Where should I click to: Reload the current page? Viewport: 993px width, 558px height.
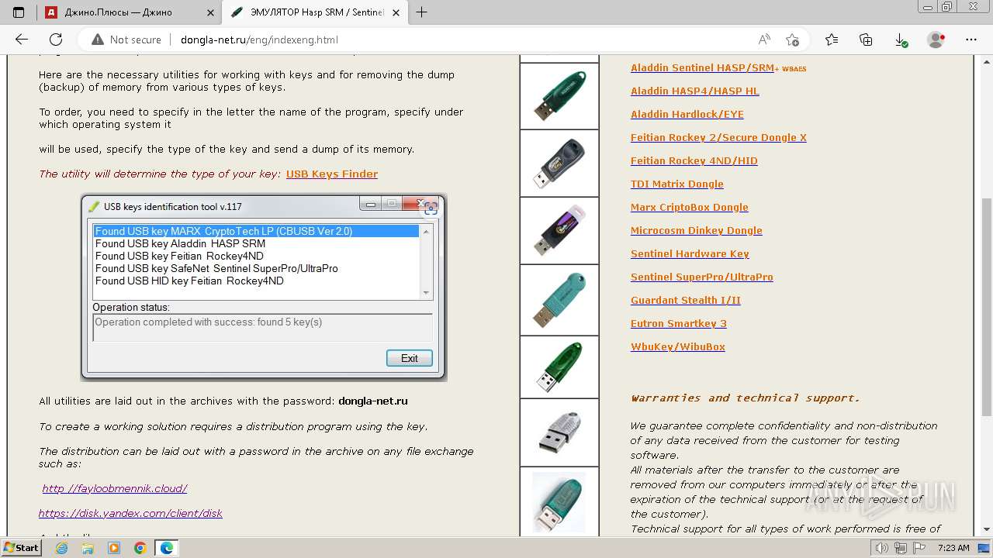pyautogui.click(x=56, y=40)
